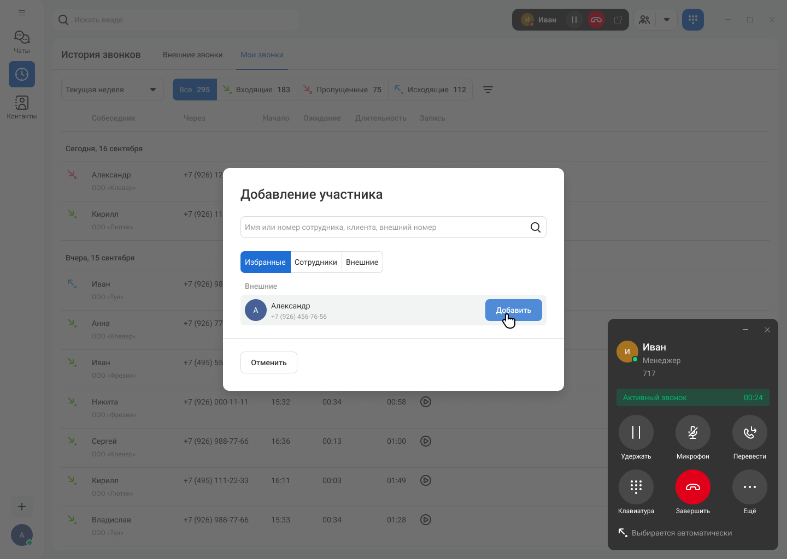Mute microphone in call widget

click(x=693, y=432)
